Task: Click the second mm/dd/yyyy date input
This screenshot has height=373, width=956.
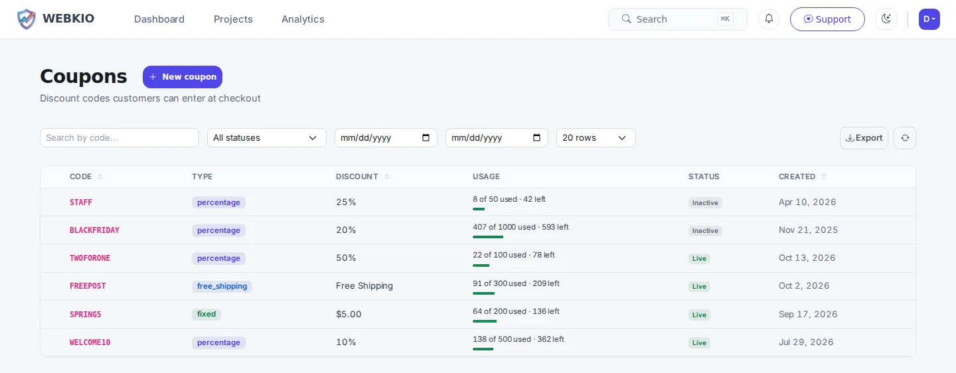Action: pos(497,138)
